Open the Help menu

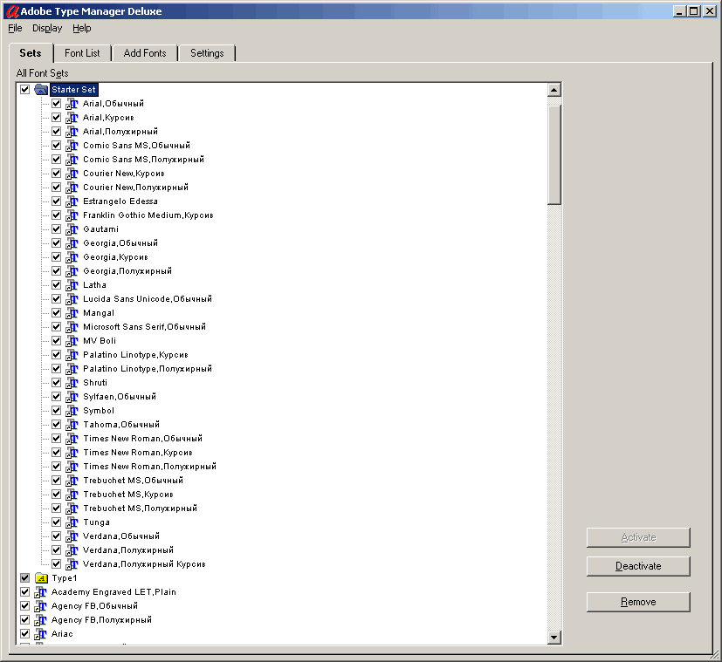tap(82, 28)
